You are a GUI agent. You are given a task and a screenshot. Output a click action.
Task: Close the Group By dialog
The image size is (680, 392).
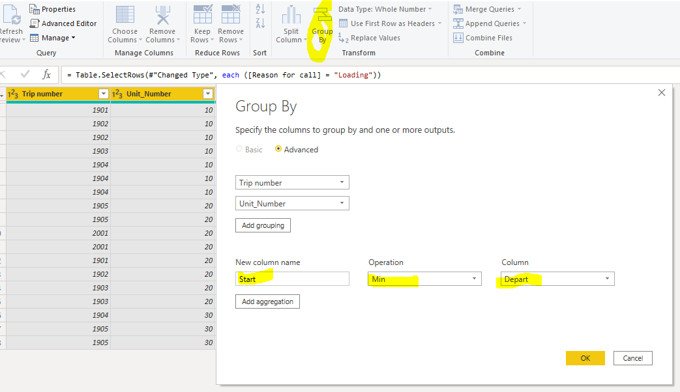[661, 92]
